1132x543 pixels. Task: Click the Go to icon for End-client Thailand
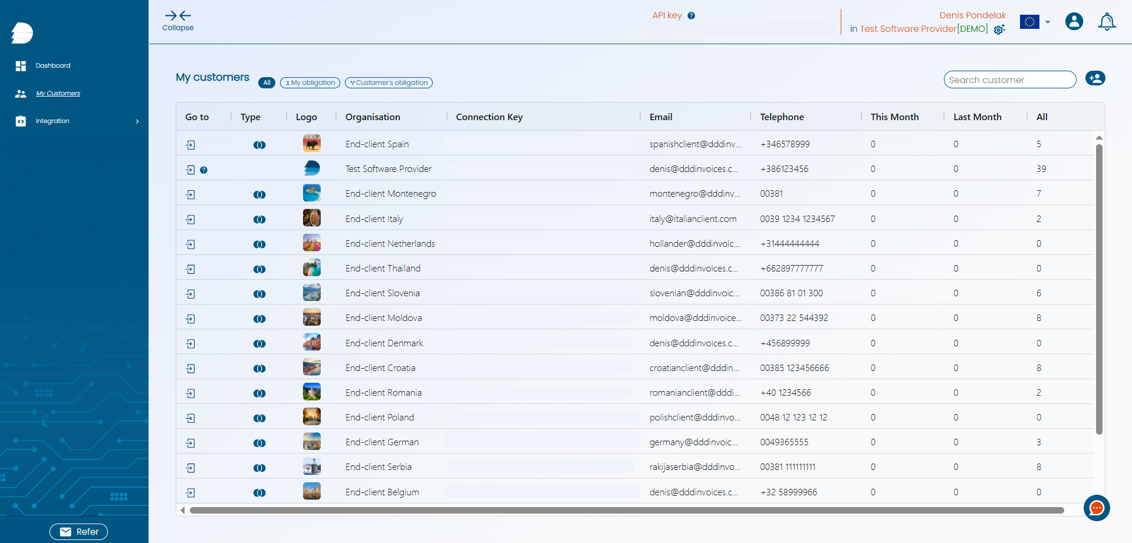click(x=190, y=269)
